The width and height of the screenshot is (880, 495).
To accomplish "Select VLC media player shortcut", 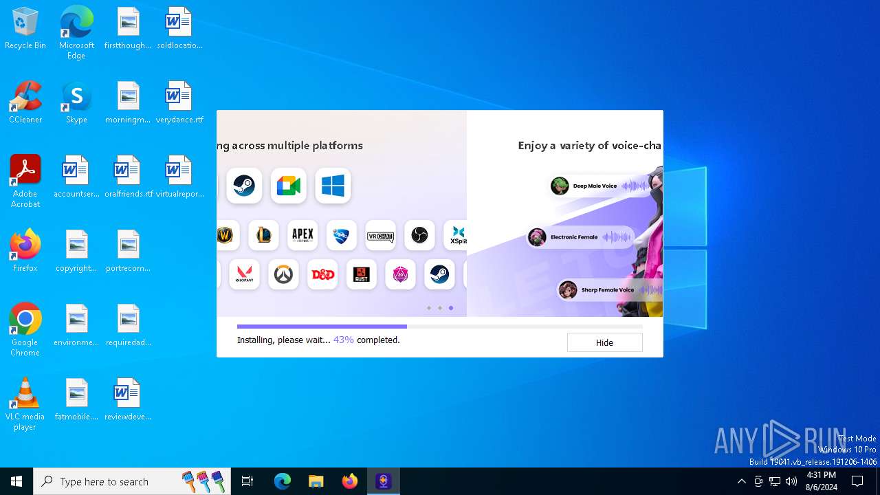I will (x=25, y=404).
